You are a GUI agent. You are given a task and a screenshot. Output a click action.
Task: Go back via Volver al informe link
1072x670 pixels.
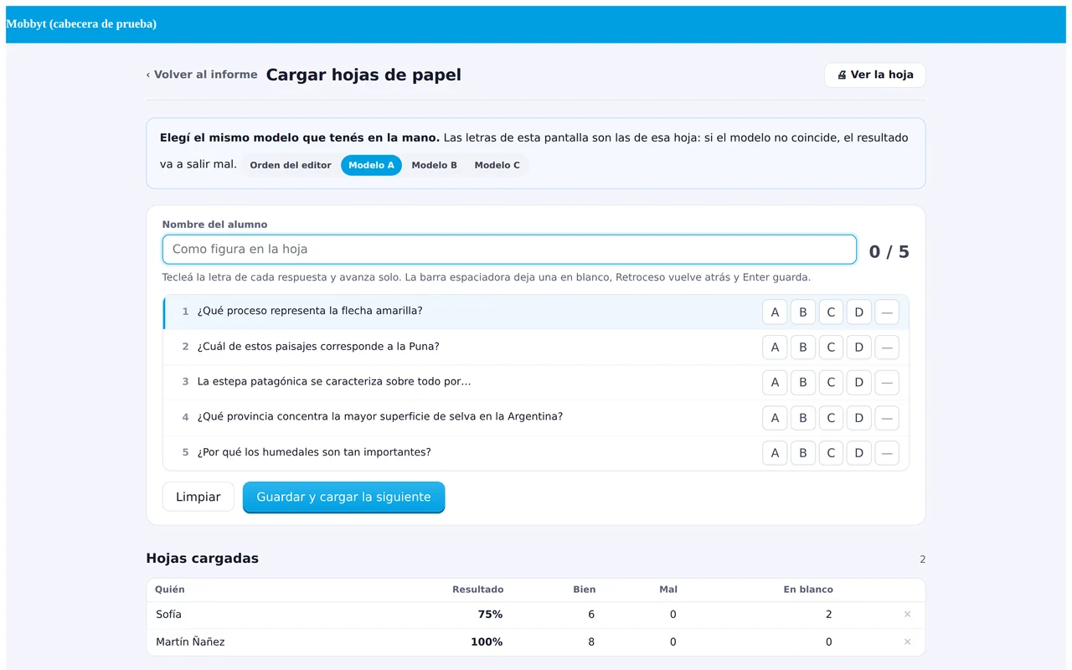(x=202, y=75)
